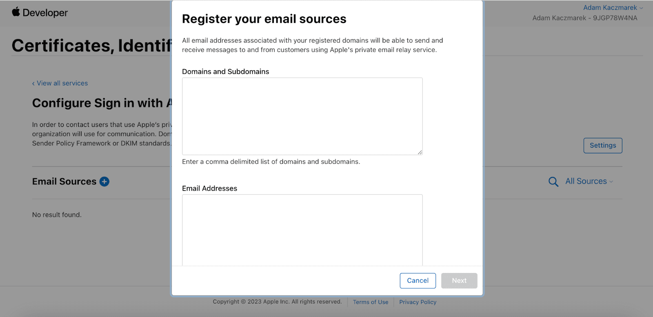Click the Settings button
This screenshot has width=653, height=317.
(x=603, y=146)
